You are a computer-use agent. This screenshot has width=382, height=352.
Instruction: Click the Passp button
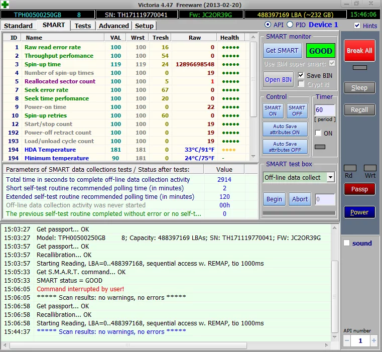click(359, 189)
